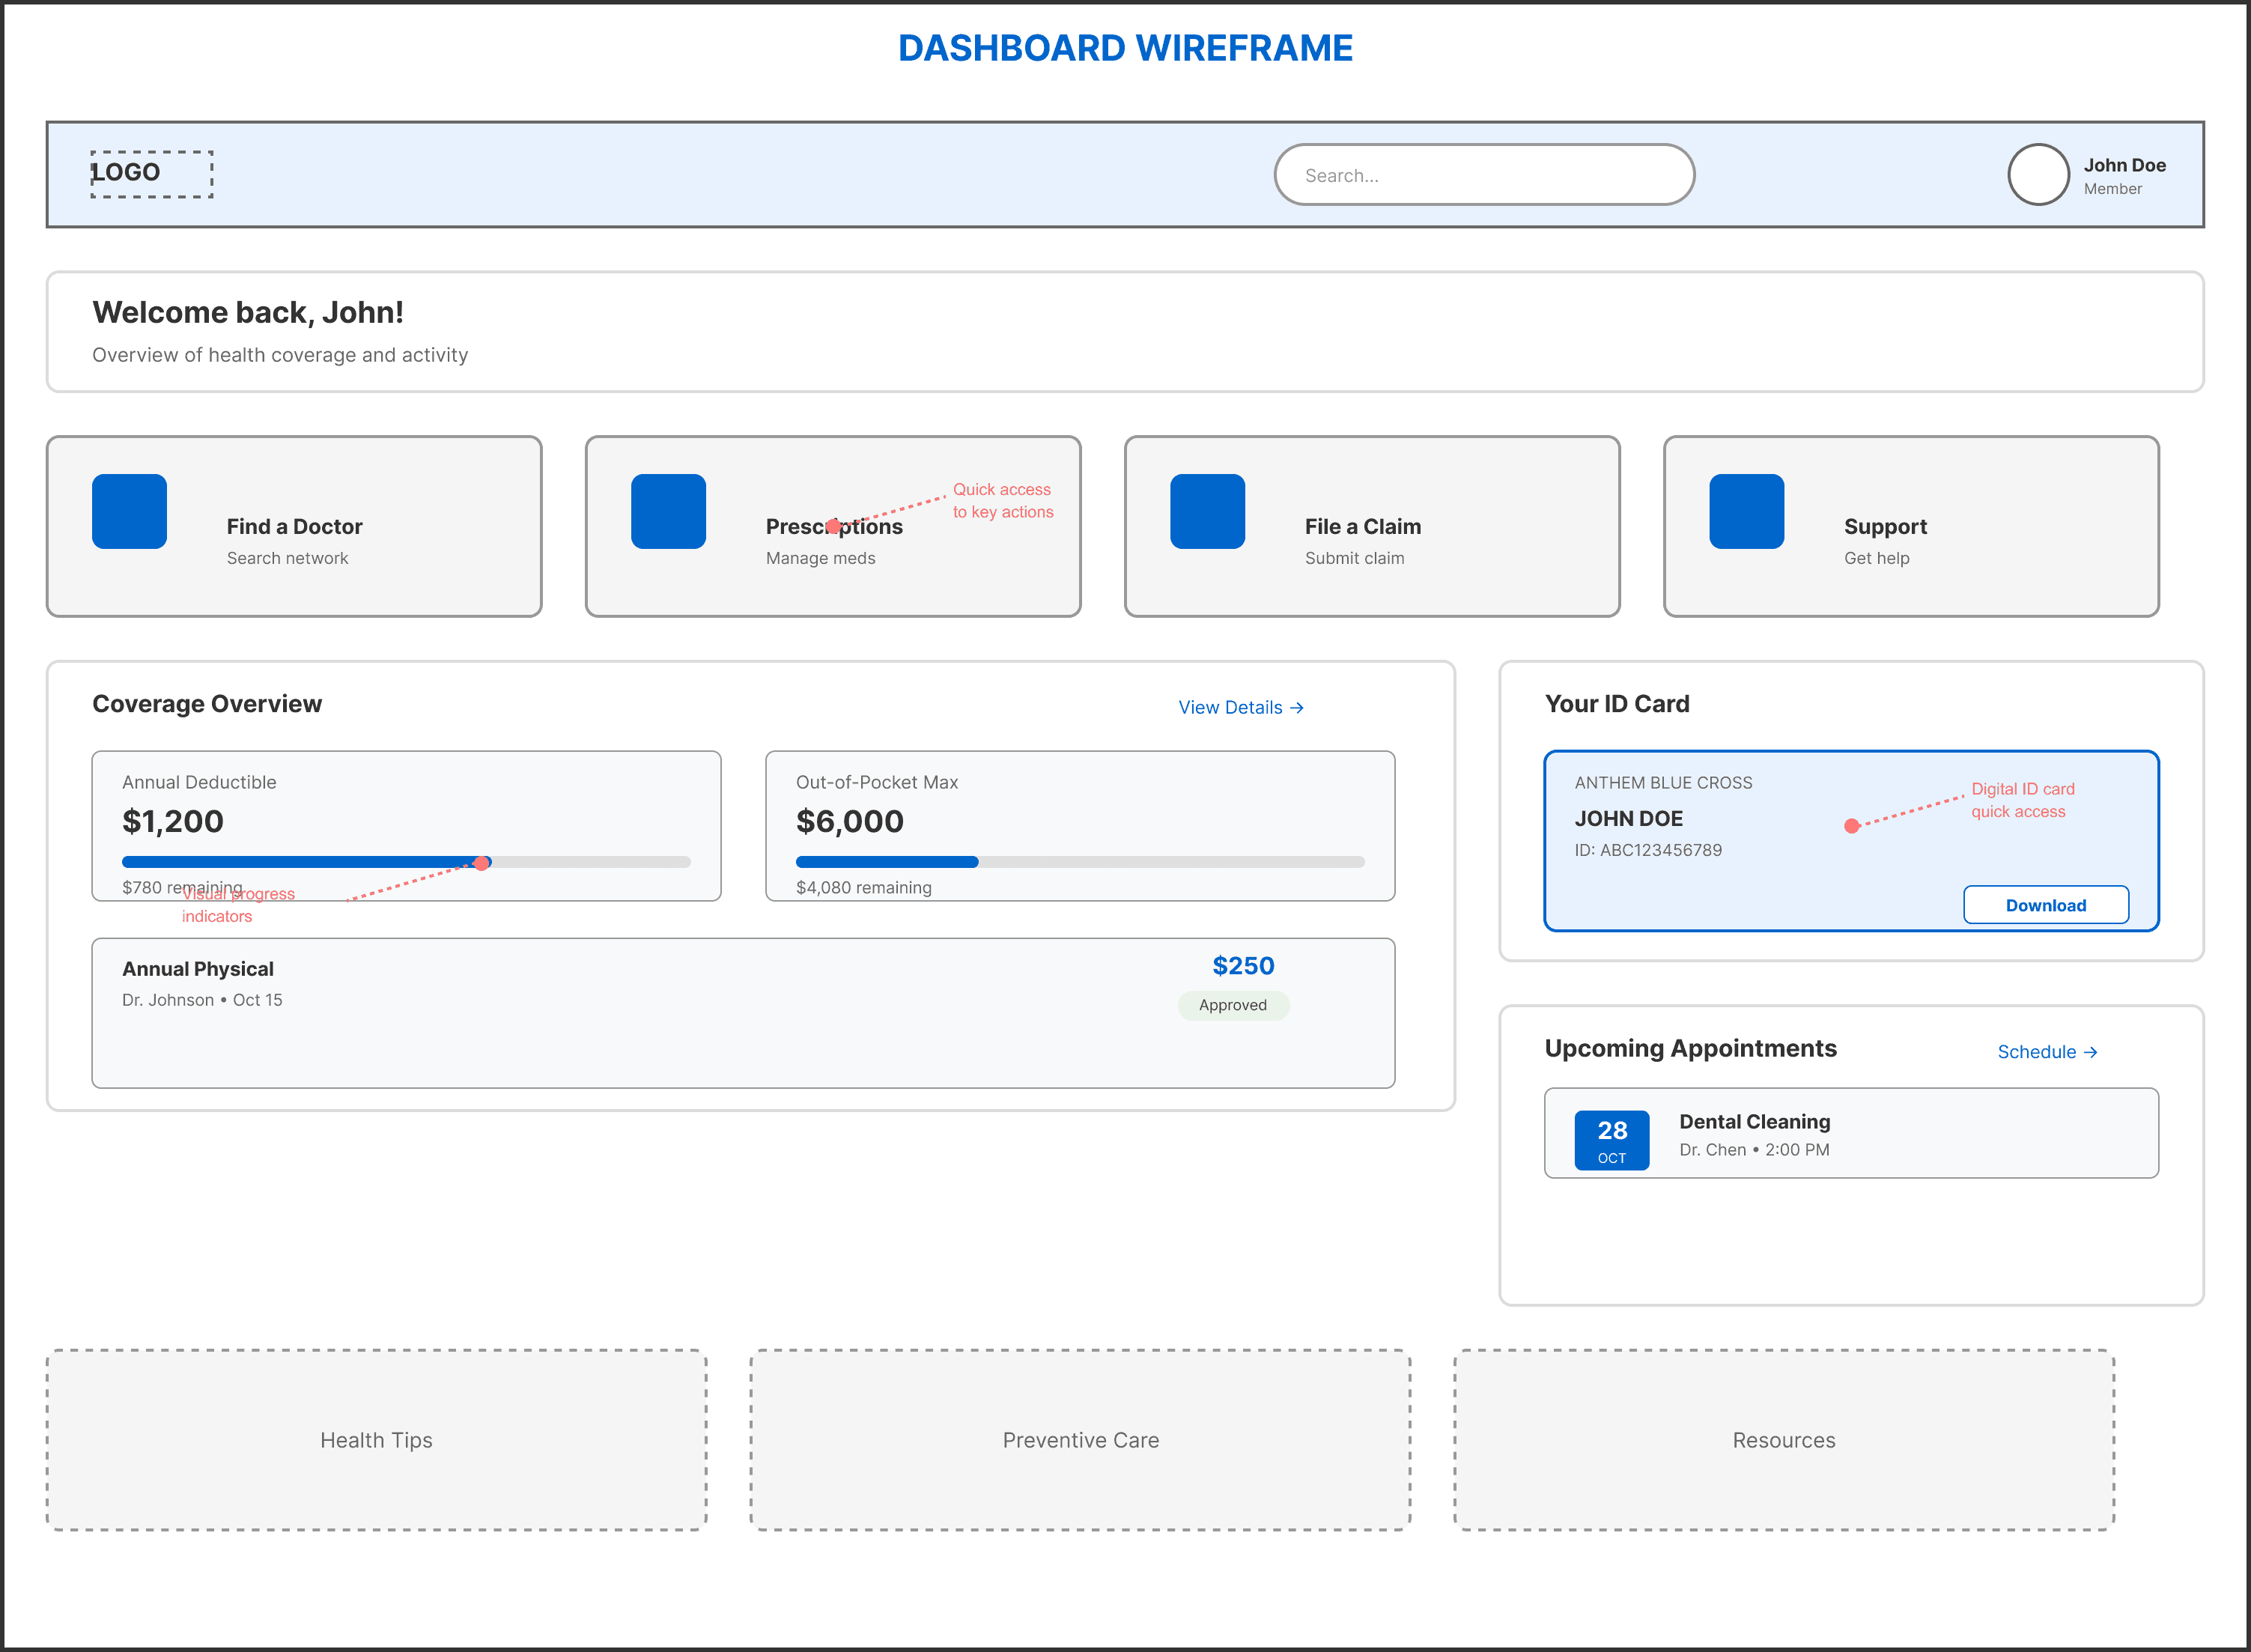Download the digital ID card
2251x1652 pixels.
(2045, 905)
